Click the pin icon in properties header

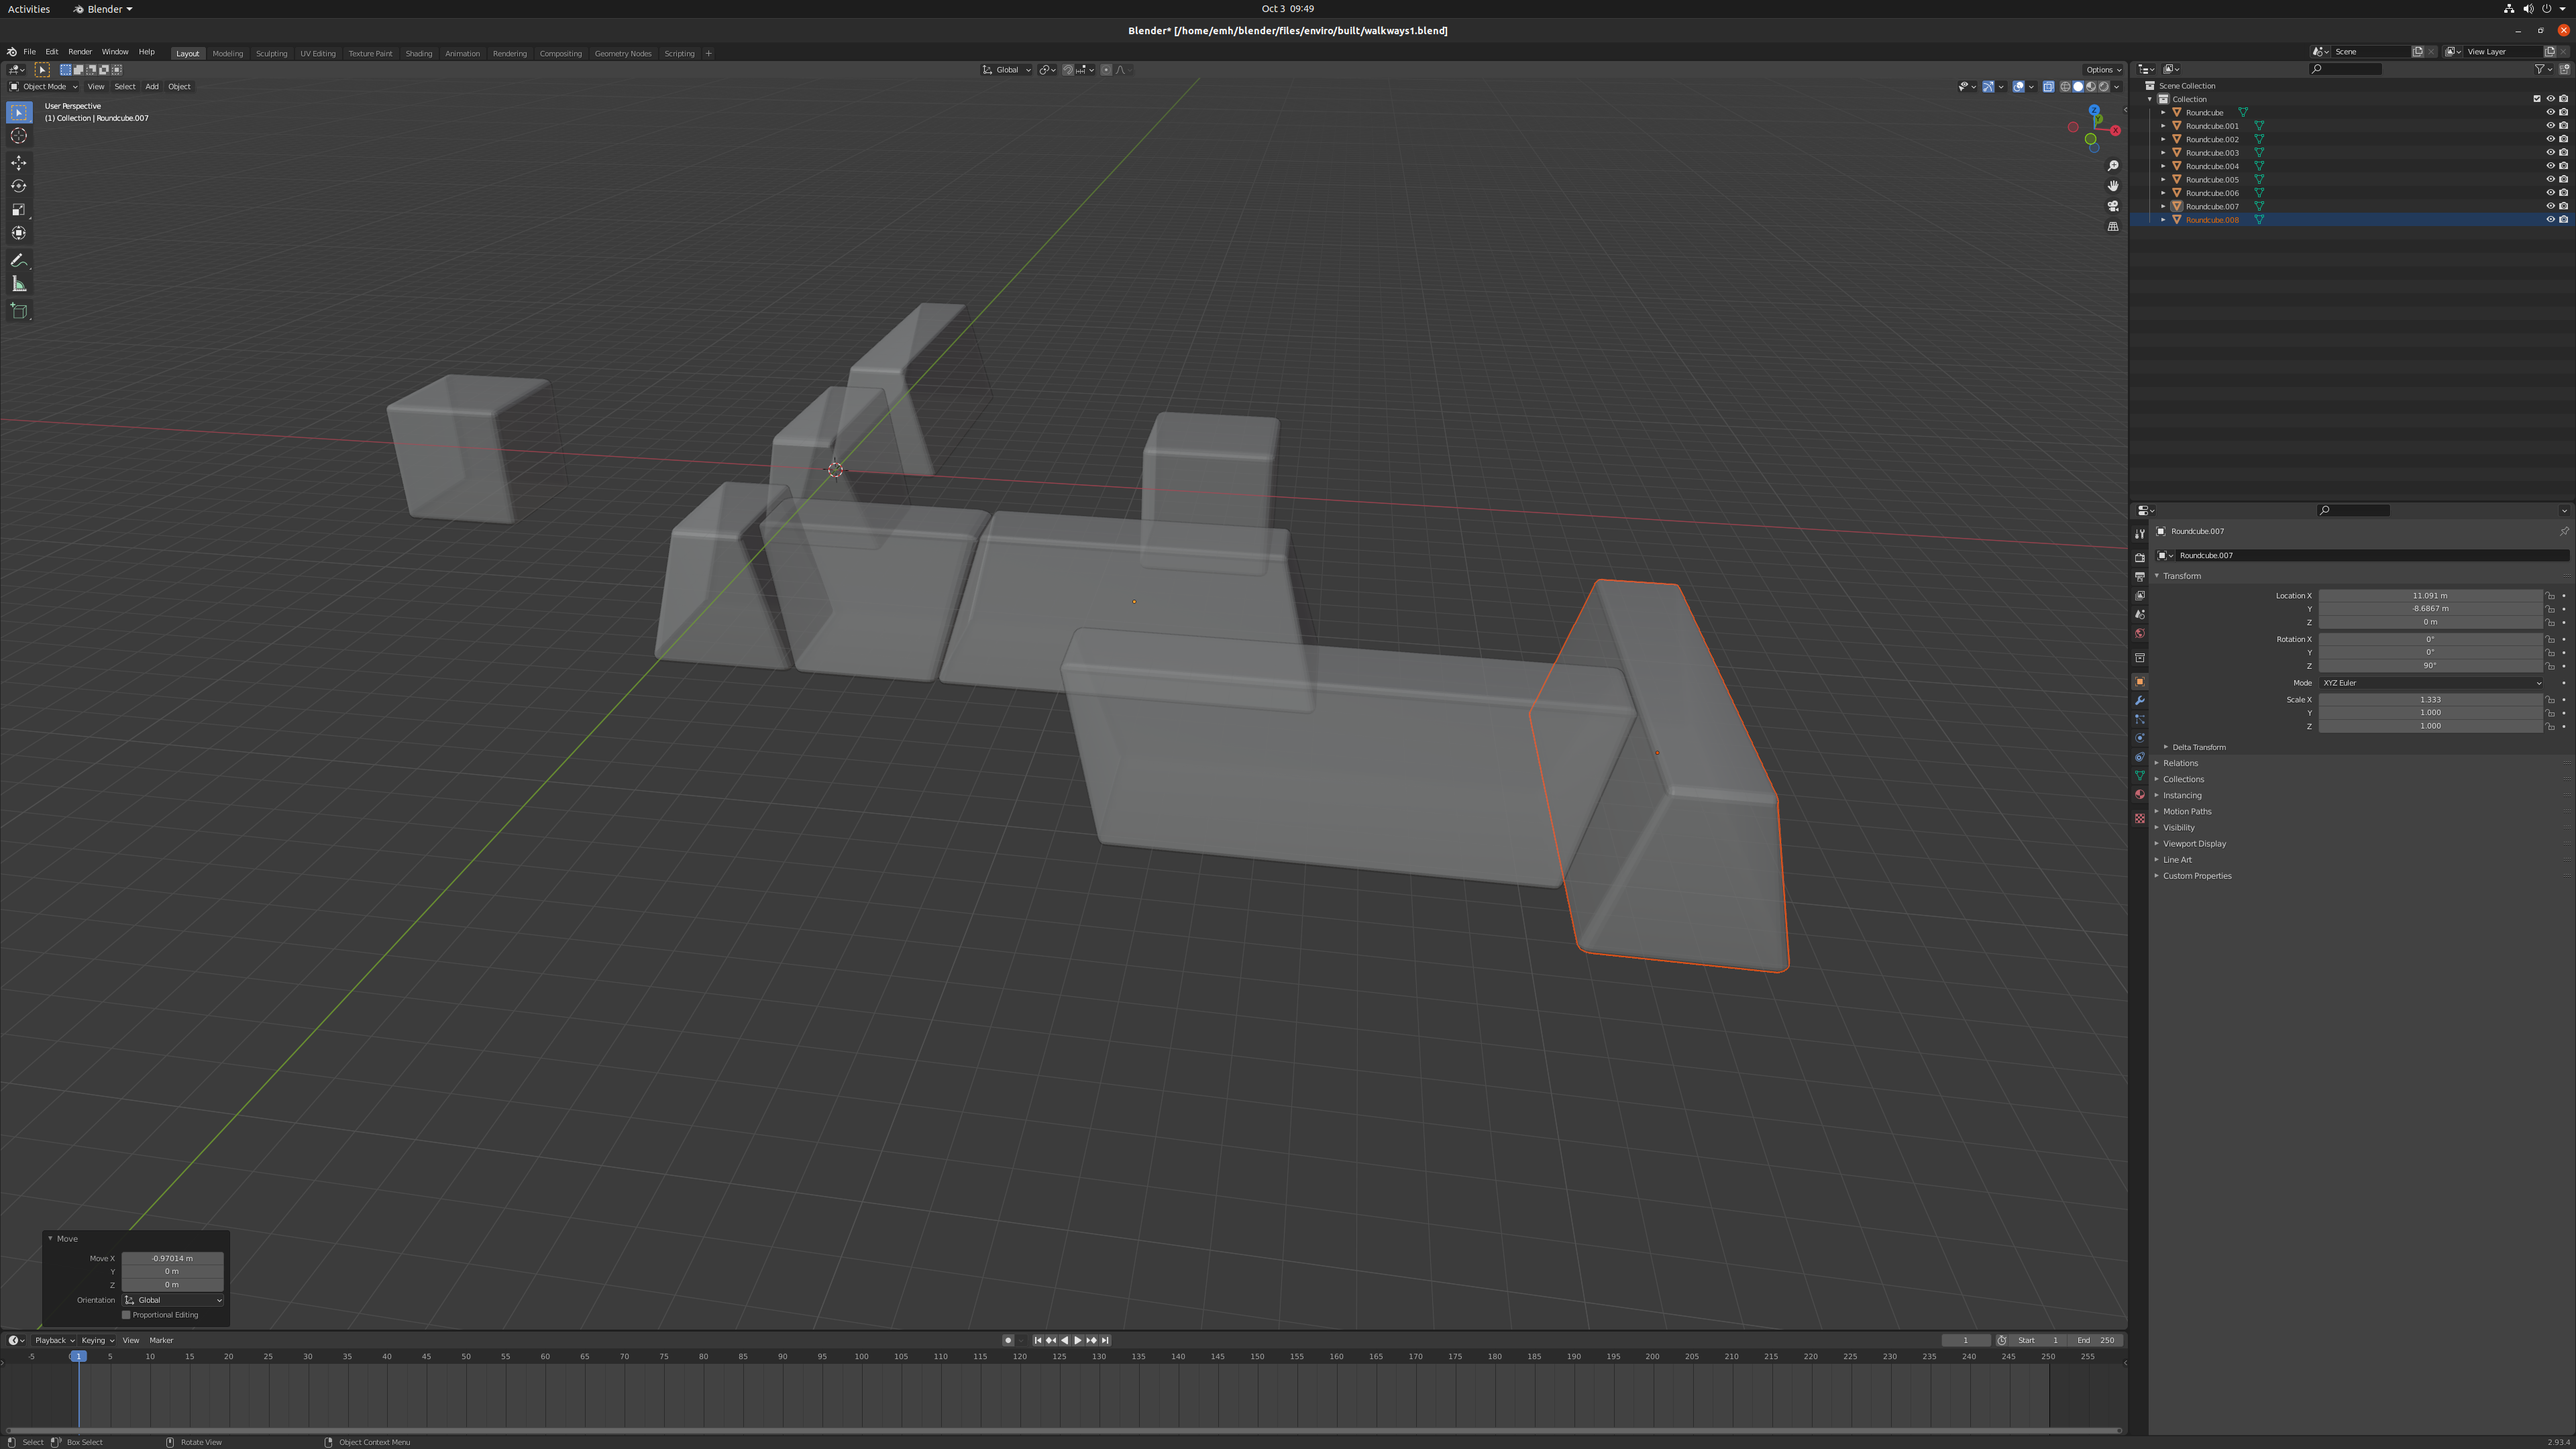[2564, 531]
